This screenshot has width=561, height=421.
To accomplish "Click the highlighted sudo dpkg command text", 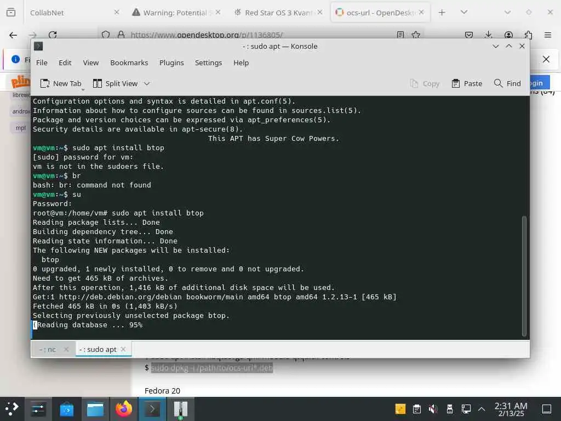I will click(x=212, y=368).
